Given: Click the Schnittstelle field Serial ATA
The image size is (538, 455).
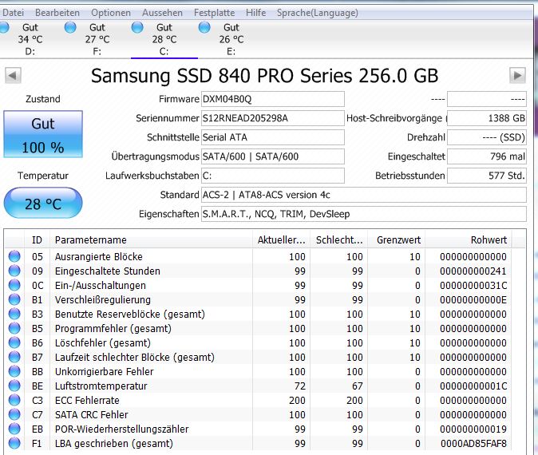Looking at the screenshot, I should tap(273, 137).
